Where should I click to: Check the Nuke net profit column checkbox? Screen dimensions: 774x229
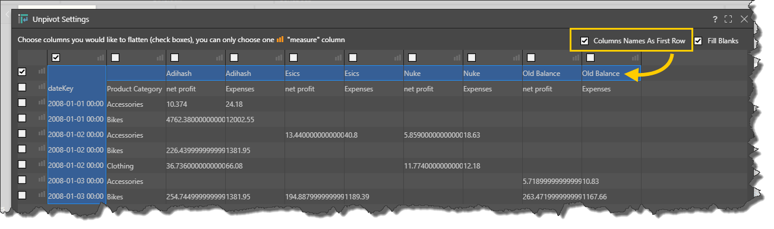click(x=412, y=58)
